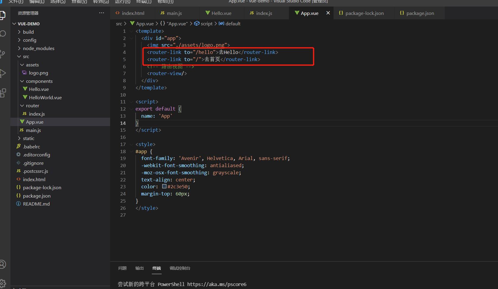Collapse the router folder

[x=22, y=105]
